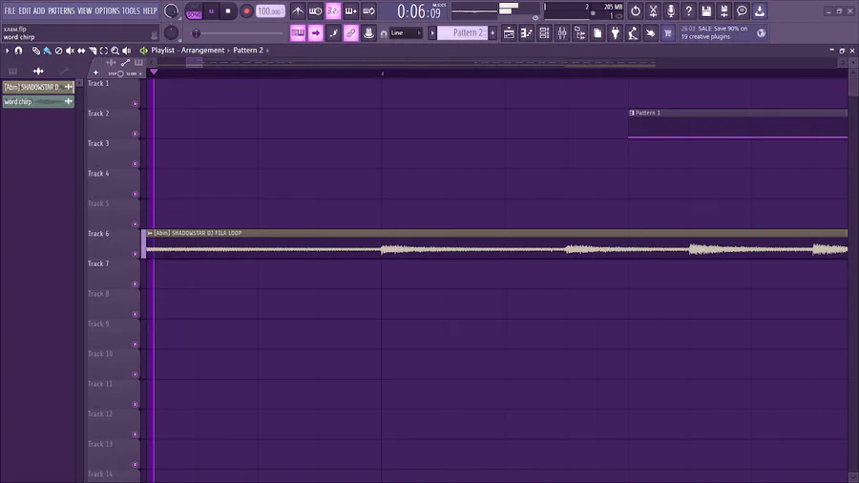The image size is (859, 483).
Task: Open Pattern 1 clip menu on Track 2
Action: 632,113
